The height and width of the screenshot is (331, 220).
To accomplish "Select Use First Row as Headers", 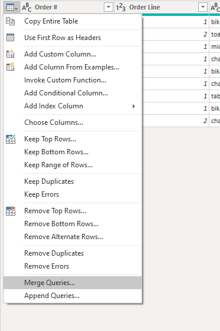I will pos(73,38).
